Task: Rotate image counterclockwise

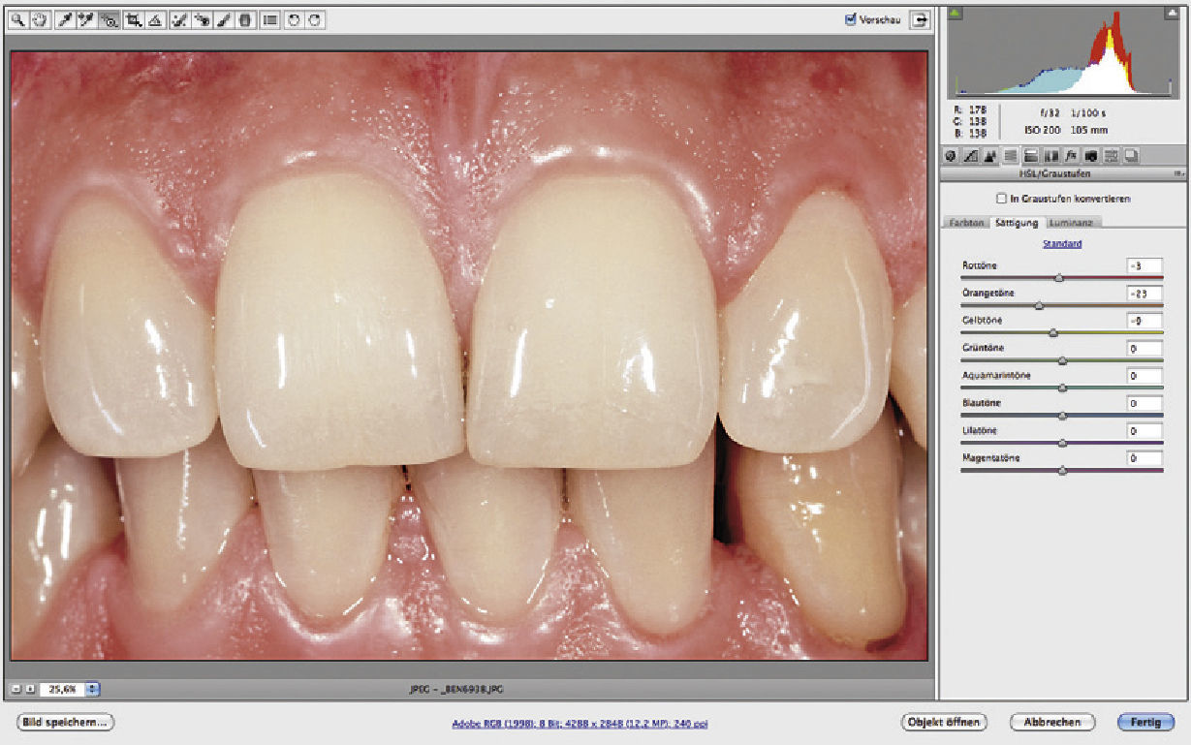Action: tap(295, 19)
